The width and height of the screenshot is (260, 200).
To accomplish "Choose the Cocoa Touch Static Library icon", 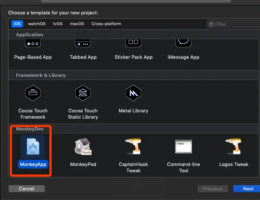I will (83, 93).
